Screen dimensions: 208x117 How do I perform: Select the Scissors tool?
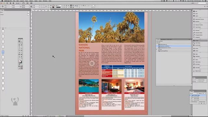pos(19,53)
